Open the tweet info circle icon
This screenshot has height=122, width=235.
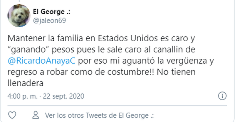point(222,96)
